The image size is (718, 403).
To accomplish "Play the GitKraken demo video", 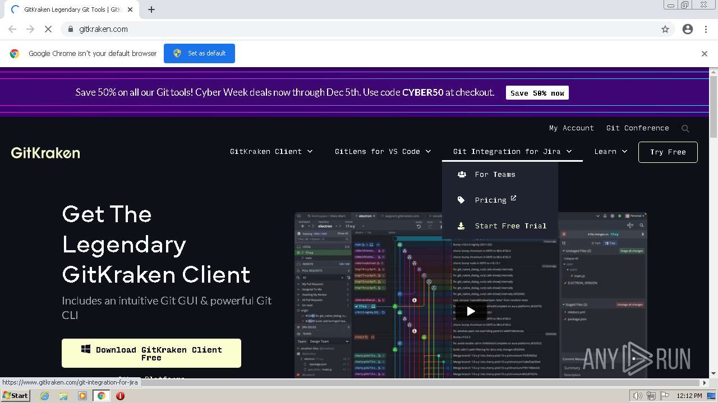I will [471, 311].
